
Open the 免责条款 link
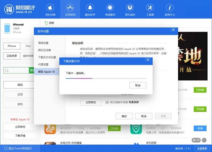click(x=134, y=102)
